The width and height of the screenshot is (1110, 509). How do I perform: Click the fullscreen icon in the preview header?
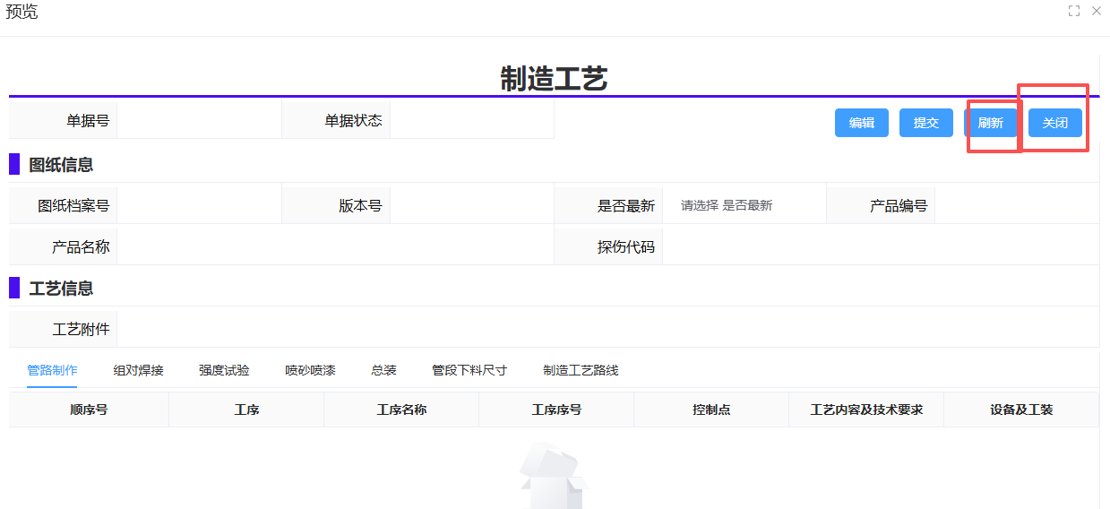1073,11
